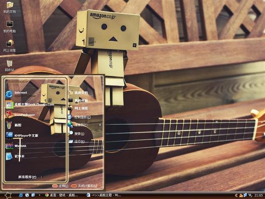
Task: Click the 关闭计算机(U) shutdown button
Action: [84, 186]
